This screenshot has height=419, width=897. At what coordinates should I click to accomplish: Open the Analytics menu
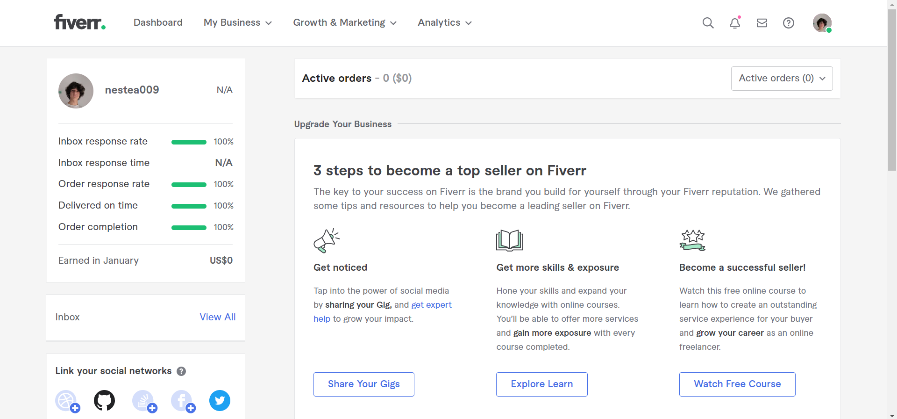pyautogui.click(x=445, y=22)
